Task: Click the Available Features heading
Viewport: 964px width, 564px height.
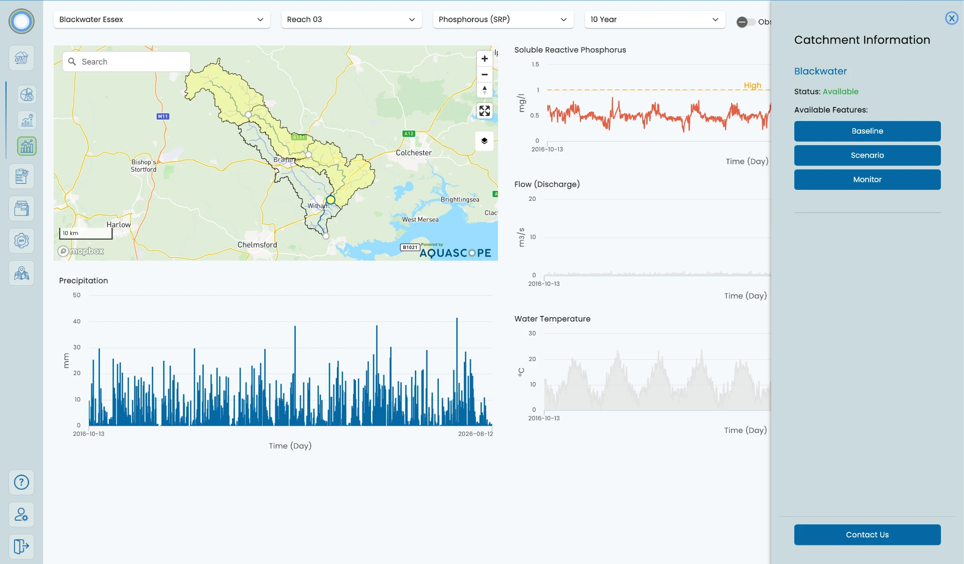Action: tap(830, 110)
